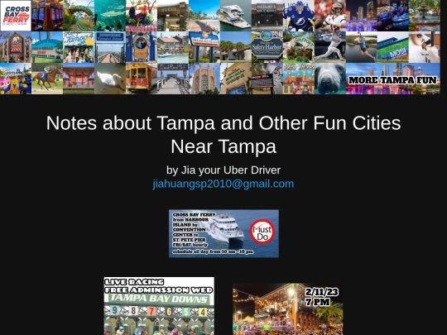The height and width of the screenshot is (335, 447).
Task: Click the More Tampa Fun banner
Action: (x=393, y=79)
